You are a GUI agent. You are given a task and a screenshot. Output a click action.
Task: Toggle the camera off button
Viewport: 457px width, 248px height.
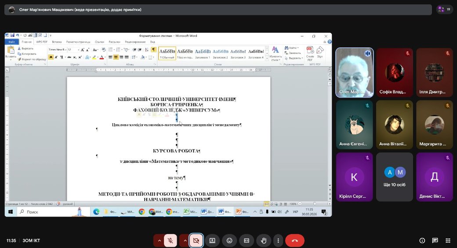point(196,241)
